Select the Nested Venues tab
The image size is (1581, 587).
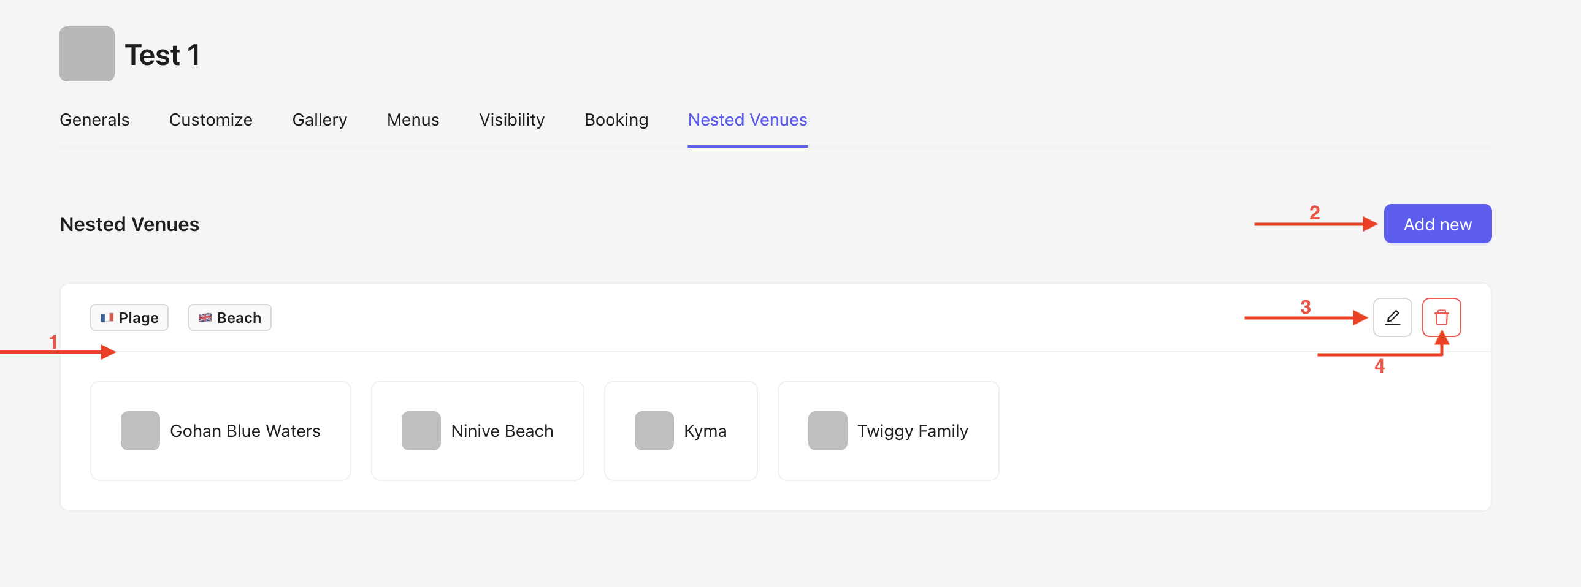tap(747, 119)
